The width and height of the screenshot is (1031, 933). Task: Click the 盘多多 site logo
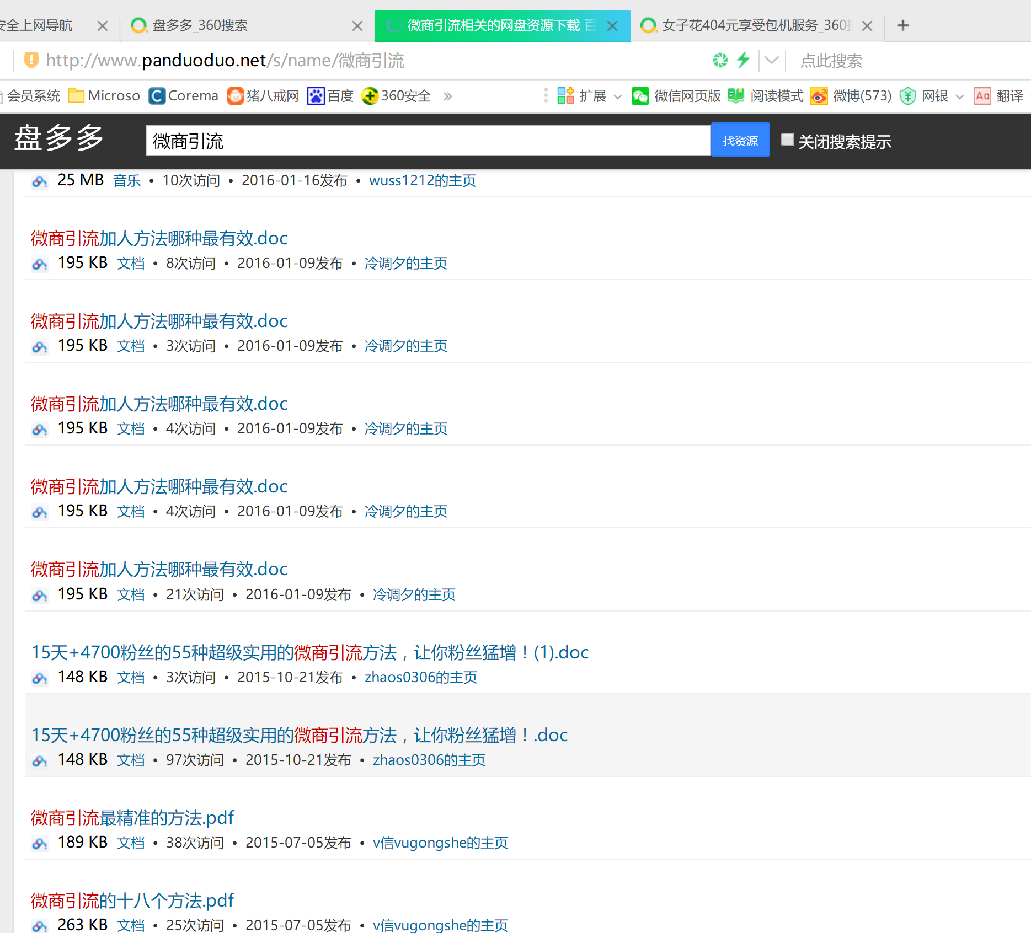(x=59, y=138)
